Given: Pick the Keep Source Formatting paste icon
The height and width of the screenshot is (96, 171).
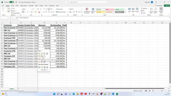Looking at the screenshot, I should (x=47, y=54).
